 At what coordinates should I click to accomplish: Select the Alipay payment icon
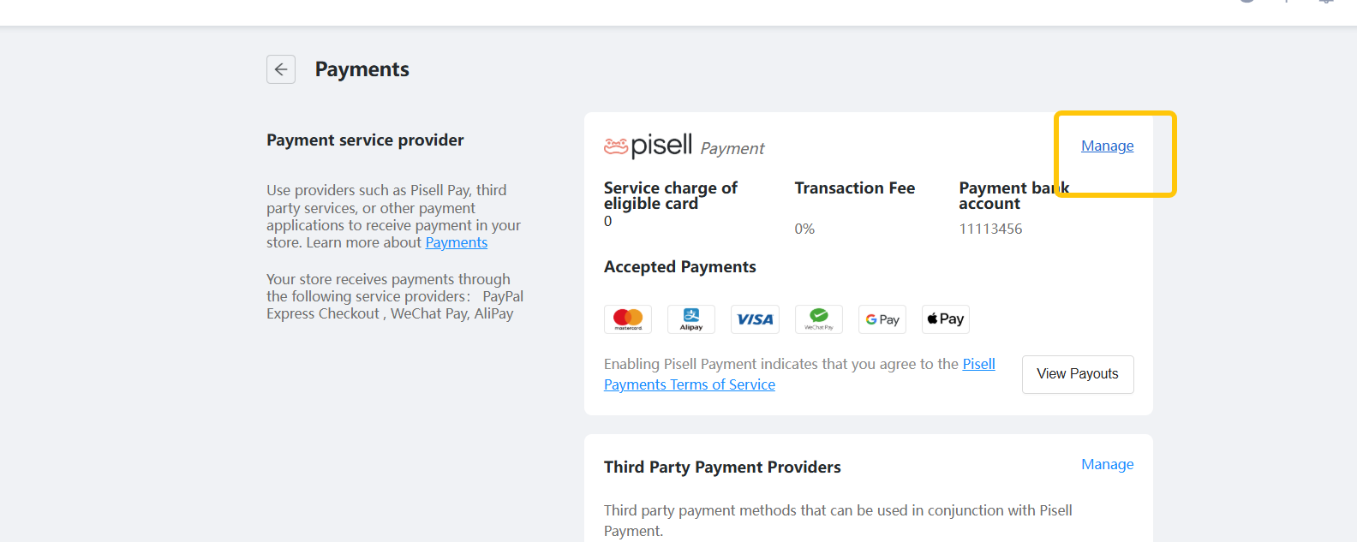pyautogui.click(x=691, y=319)
